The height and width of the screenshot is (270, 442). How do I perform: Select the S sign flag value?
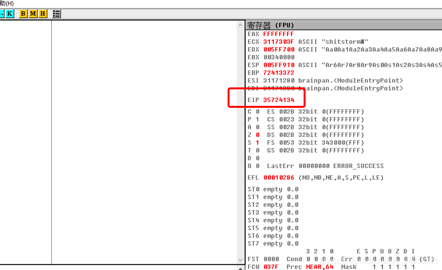258,143
